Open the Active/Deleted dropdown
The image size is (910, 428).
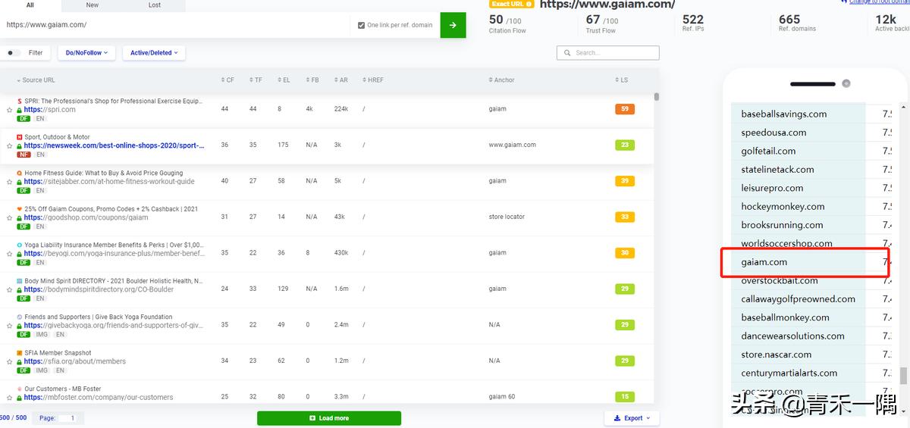click(x=154, y=53)
